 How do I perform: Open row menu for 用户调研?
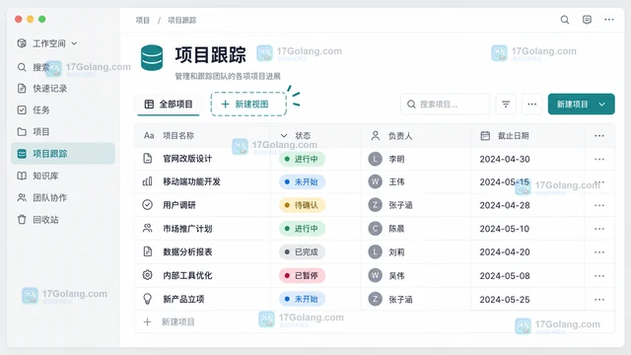pos(599,205)
